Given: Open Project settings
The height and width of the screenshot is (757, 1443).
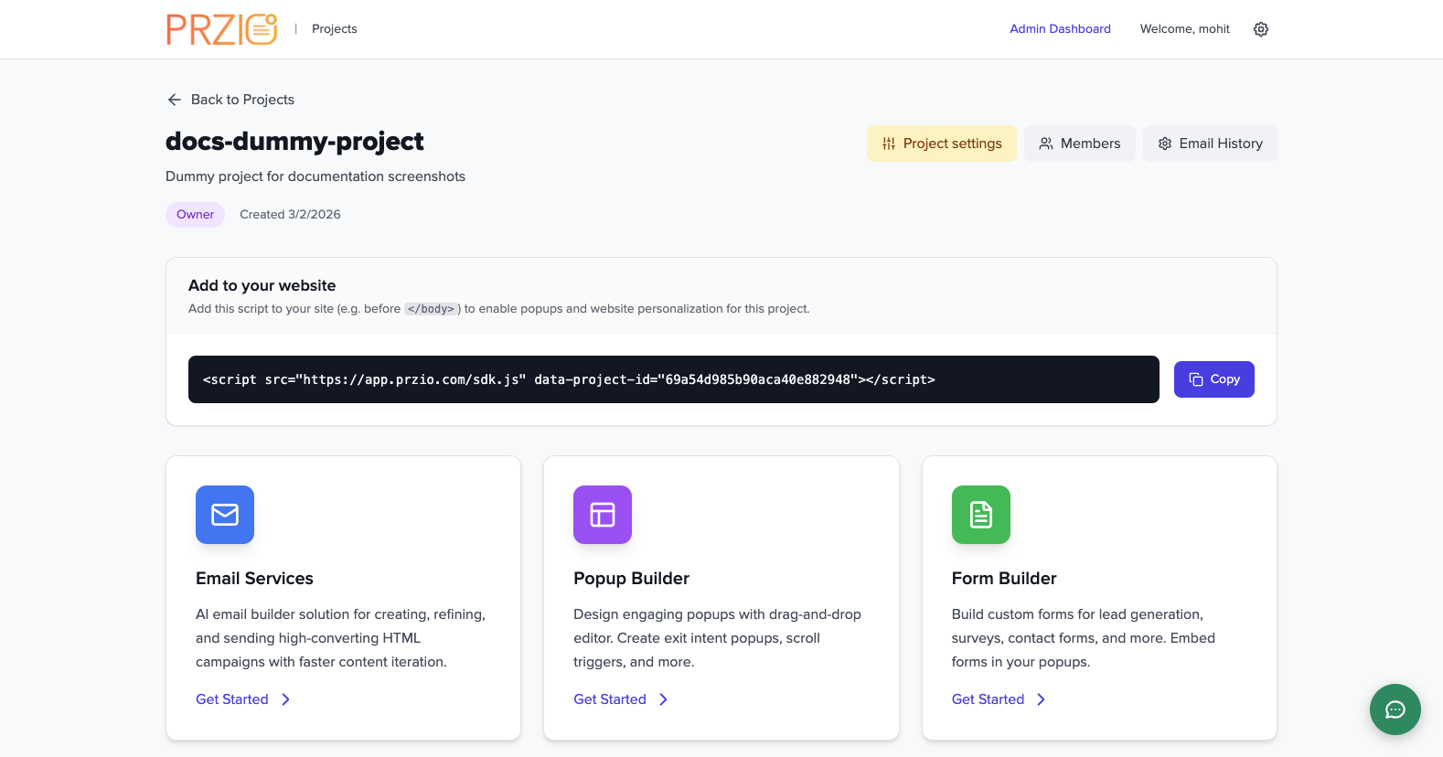Looking at the screenshot, I should coord(942,144).
